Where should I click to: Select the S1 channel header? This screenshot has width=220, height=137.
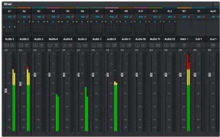[199, 11]
